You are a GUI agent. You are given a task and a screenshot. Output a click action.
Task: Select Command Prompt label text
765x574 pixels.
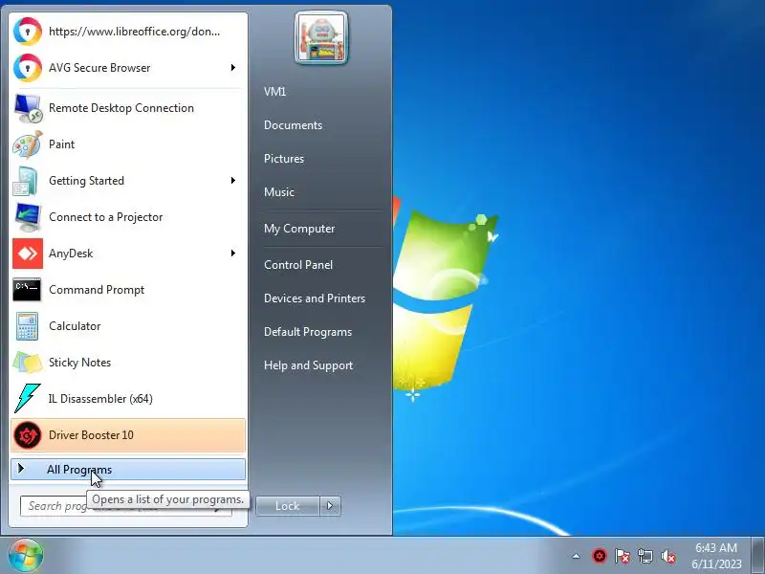point(97,290)
